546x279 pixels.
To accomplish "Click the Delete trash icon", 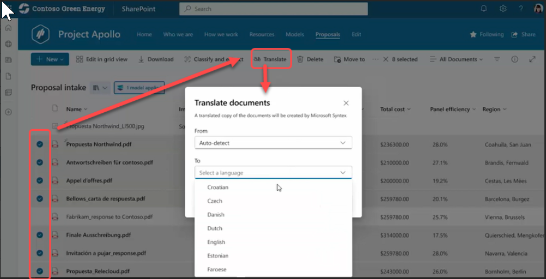I will pyautogui.click(x=300, y=59).
